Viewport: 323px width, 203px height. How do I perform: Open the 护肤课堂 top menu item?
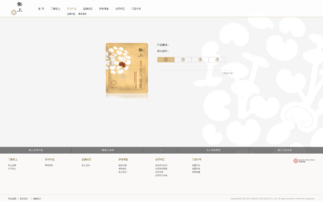tap(104, 9)
